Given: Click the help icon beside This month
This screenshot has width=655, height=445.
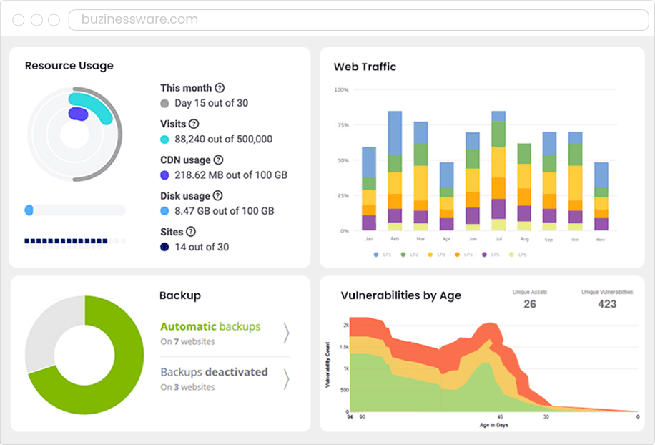Looking at the screenshot, I should (220, 88).
